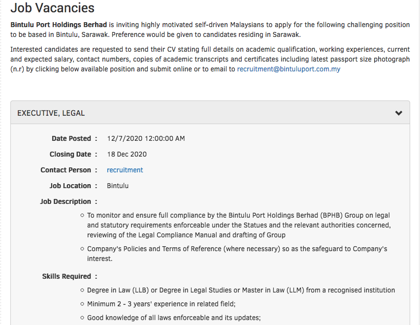Click the bullet icon before 'To monitor and ensure'
This screenshot has width=420, height=325.
82,216
